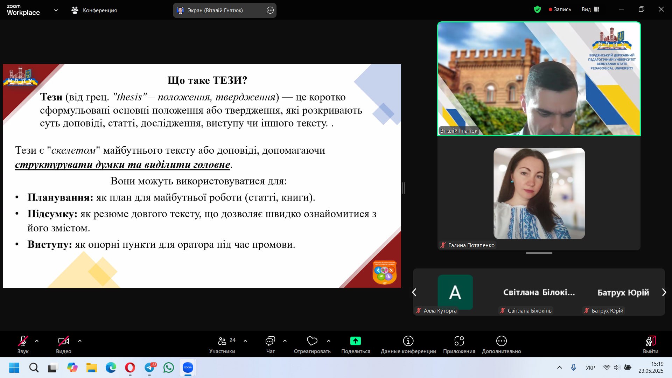
Task: Open the Вид view menu
Action: point(590,9)
